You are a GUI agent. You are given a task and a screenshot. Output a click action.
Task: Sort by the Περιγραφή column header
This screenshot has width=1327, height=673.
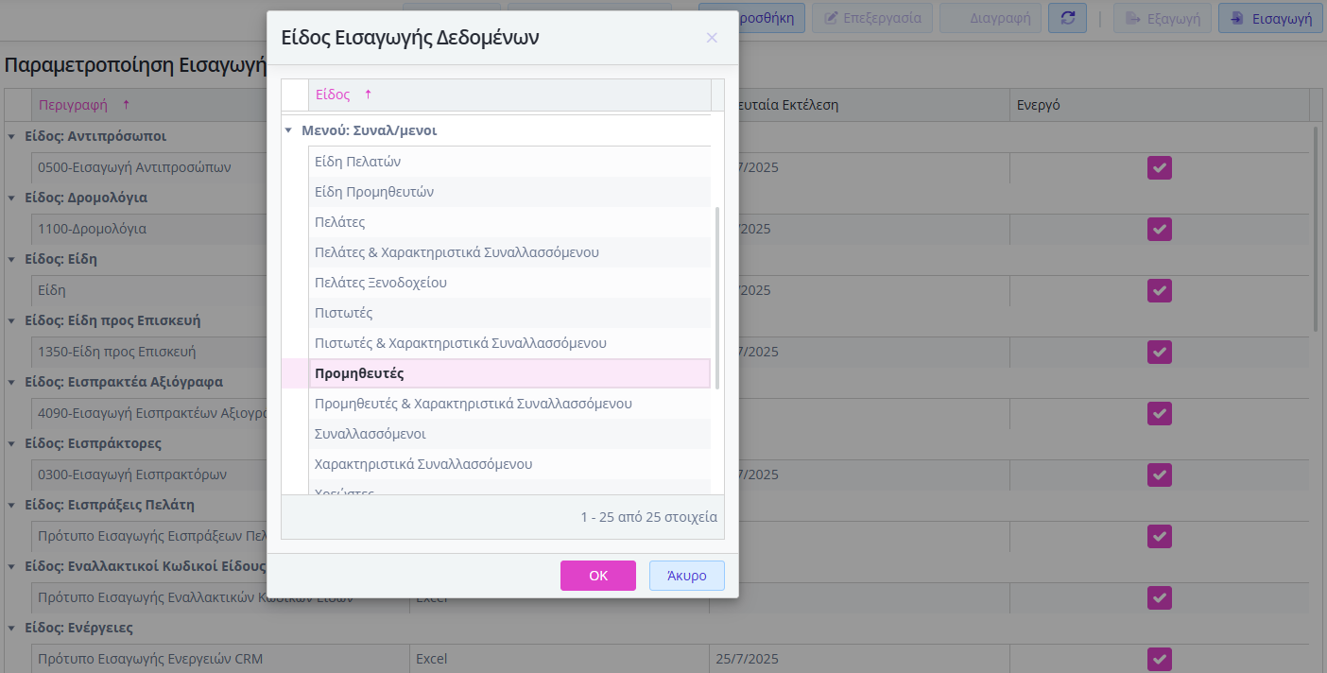click(x=73, y=105)
